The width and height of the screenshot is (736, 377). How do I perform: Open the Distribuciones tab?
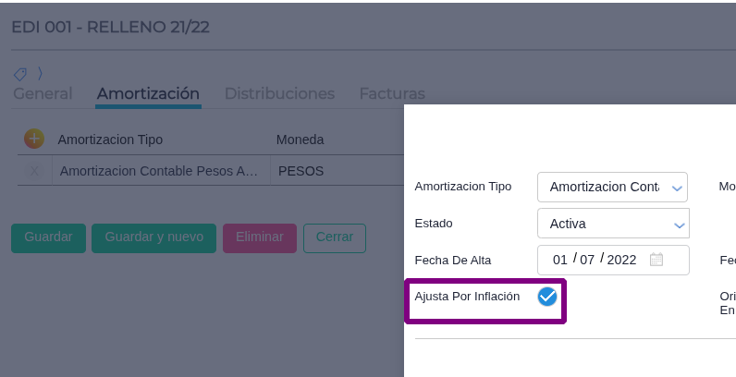click(279, 93)
